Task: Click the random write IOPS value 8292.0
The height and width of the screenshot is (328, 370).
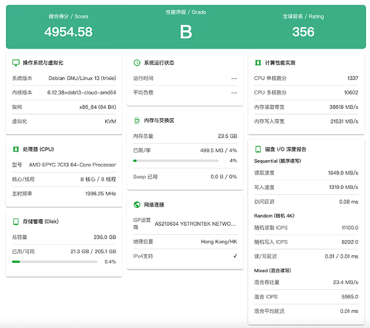Action: [350, 242]
